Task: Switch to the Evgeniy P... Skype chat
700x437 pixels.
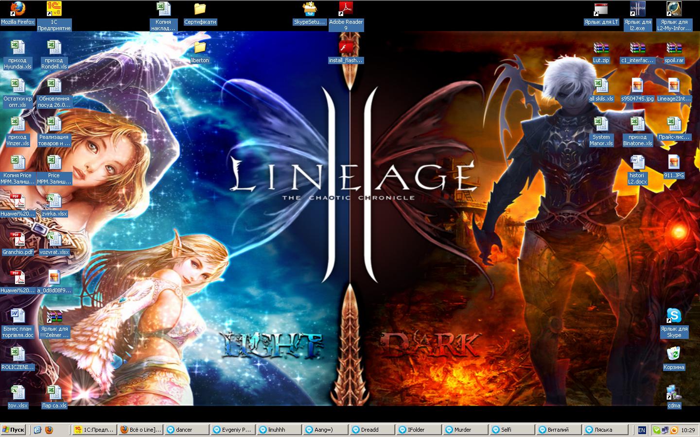Action: point(233,430)
